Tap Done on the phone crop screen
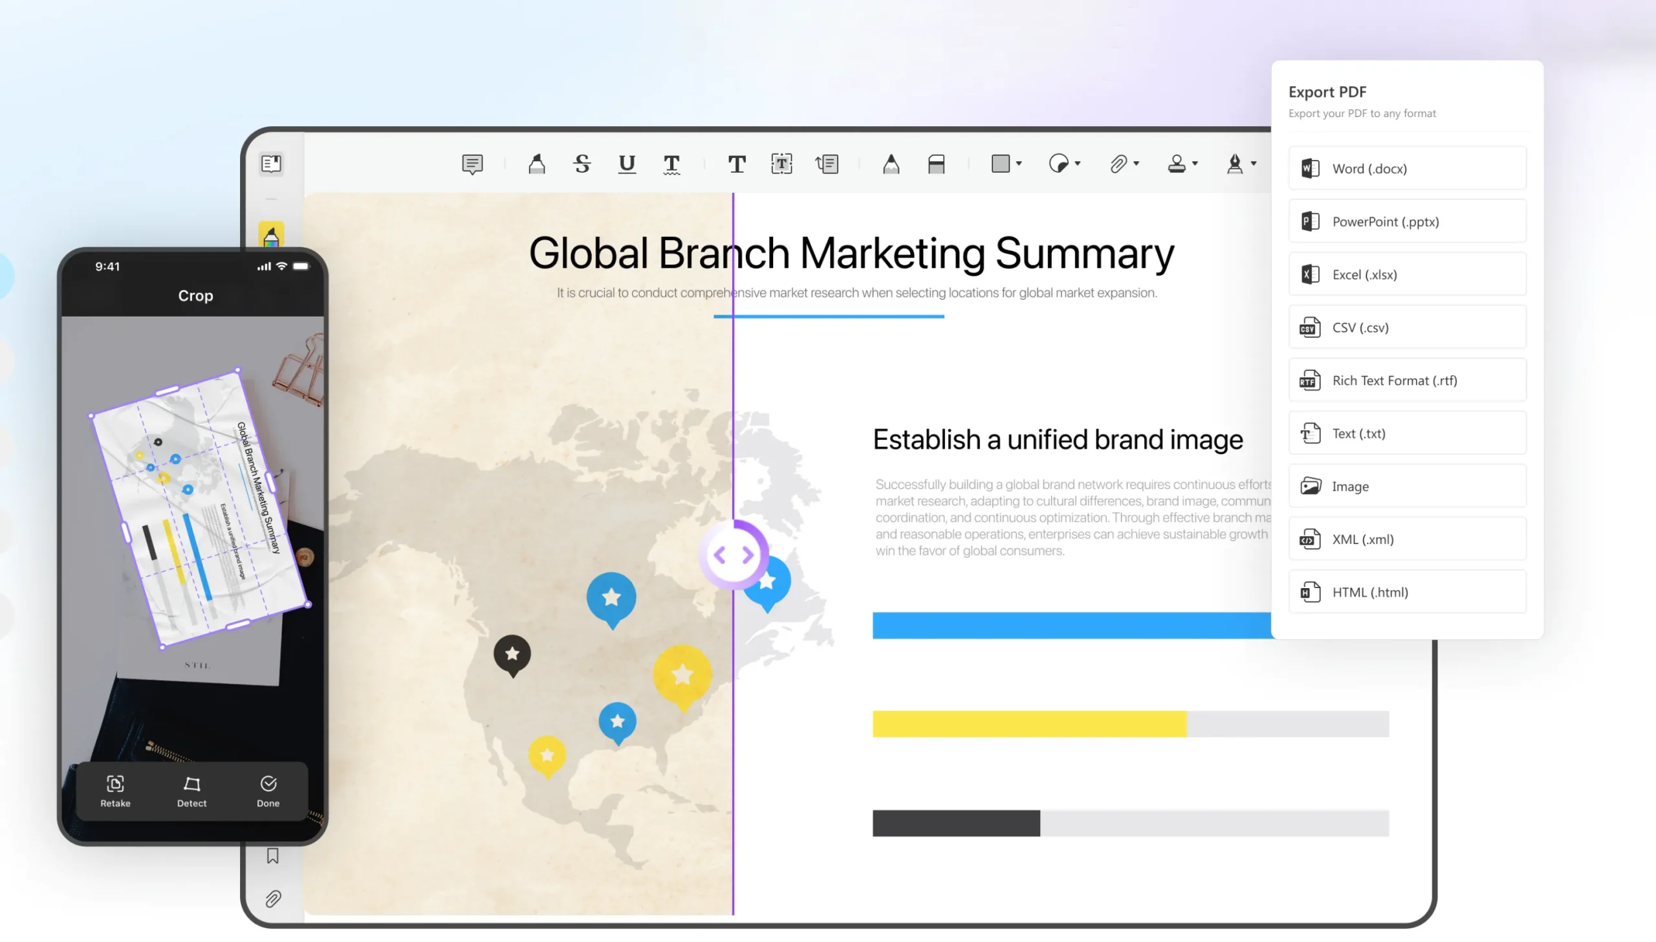This screenshot has width=1656, height=942. coord(268,791)
